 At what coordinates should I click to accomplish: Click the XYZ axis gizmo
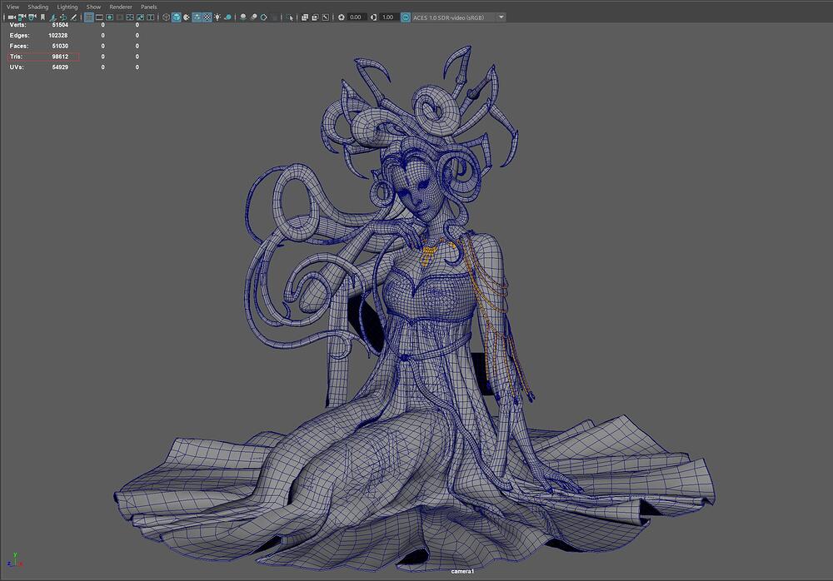click(x=14, y=560)
